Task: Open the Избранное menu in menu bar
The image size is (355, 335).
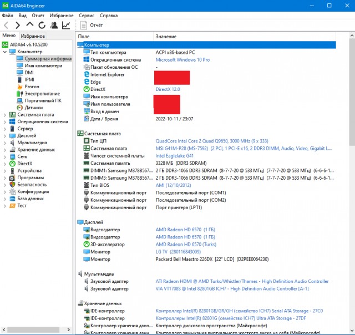Action: [x=62, y=16]
